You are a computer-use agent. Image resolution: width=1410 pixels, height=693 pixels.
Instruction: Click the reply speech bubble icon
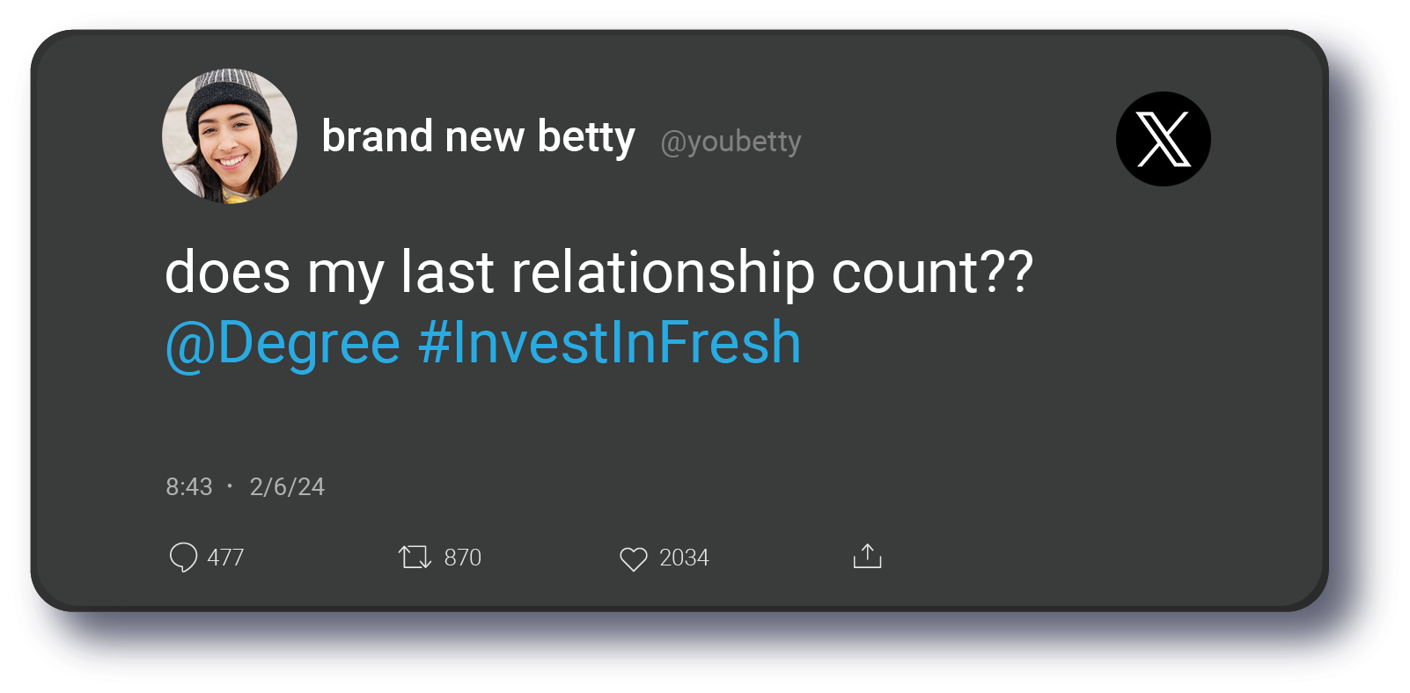(x=183, y=557)
